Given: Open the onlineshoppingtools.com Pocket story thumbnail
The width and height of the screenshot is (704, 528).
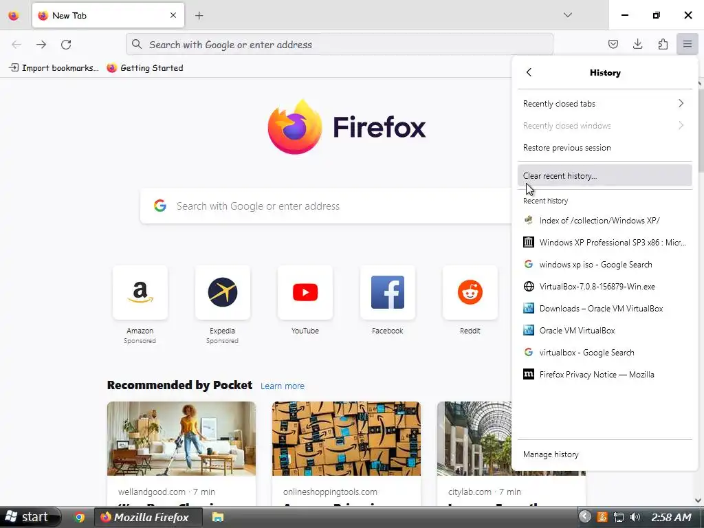Looking at the screenshot, I should (346, 438).
